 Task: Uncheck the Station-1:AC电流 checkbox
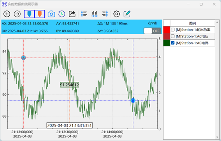pyautogui.click(x=173, y=43)
